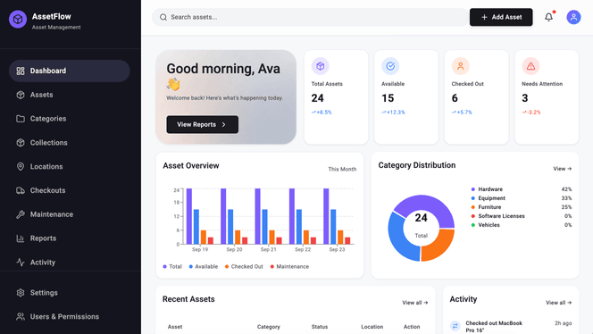The height and width of the screenshot is (334, 593).
Task: Click the Checkouts truck icon
Action: click(x=21, y=190)
